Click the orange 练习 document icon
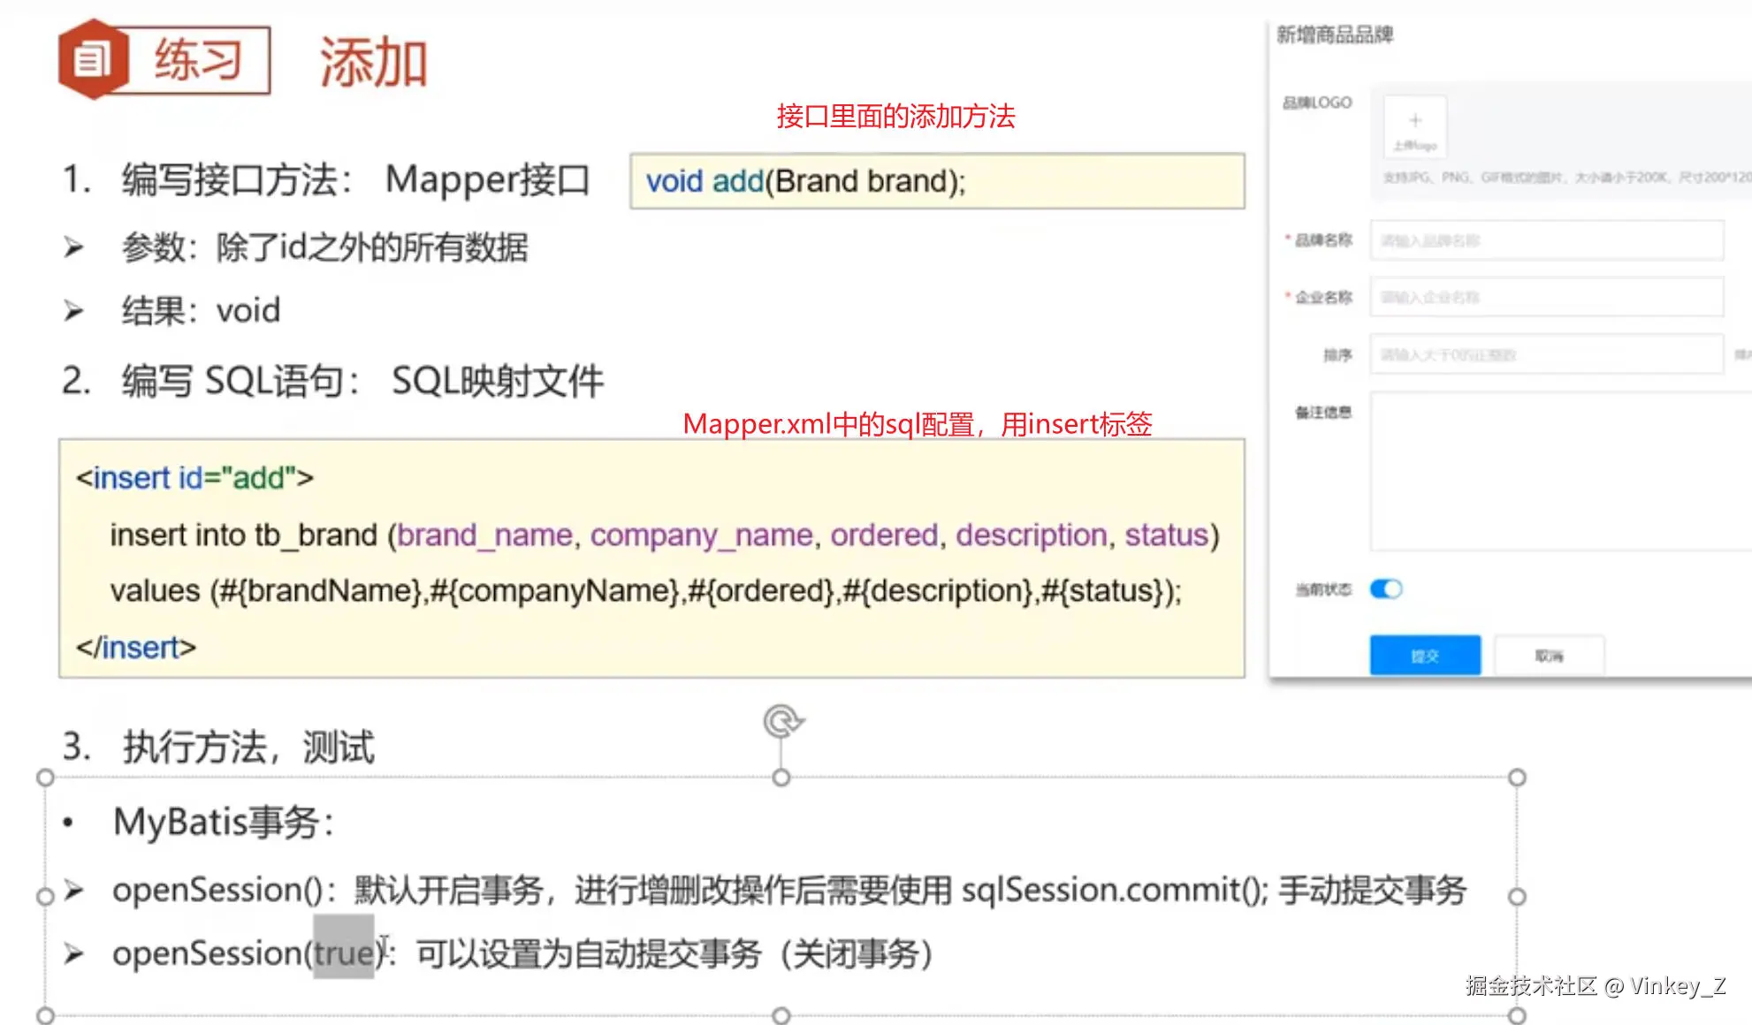The height and width of the screenshot is (1025, 1752). tap(92, 60)
